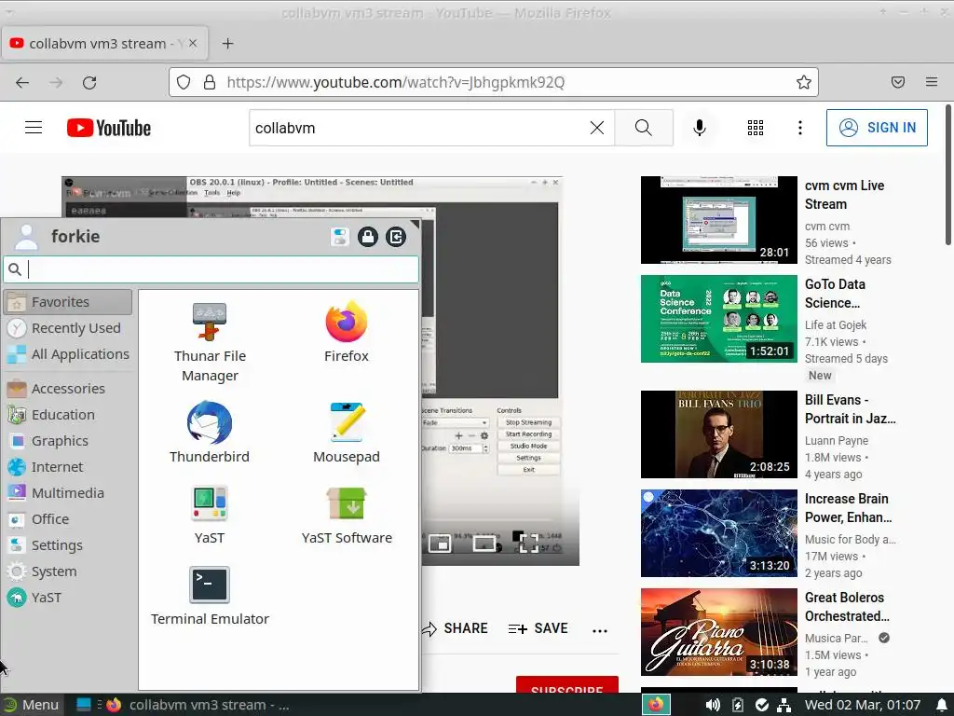Click the Firefox forward arrow
Screen dimensions: 954x716
[x=56, y=82]
